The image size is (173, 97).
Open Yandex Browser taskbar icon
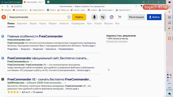169,12
